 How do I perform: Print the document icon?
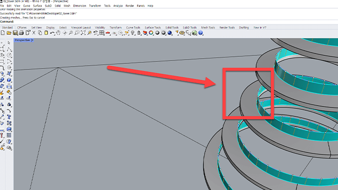click(x=21, y=33)
